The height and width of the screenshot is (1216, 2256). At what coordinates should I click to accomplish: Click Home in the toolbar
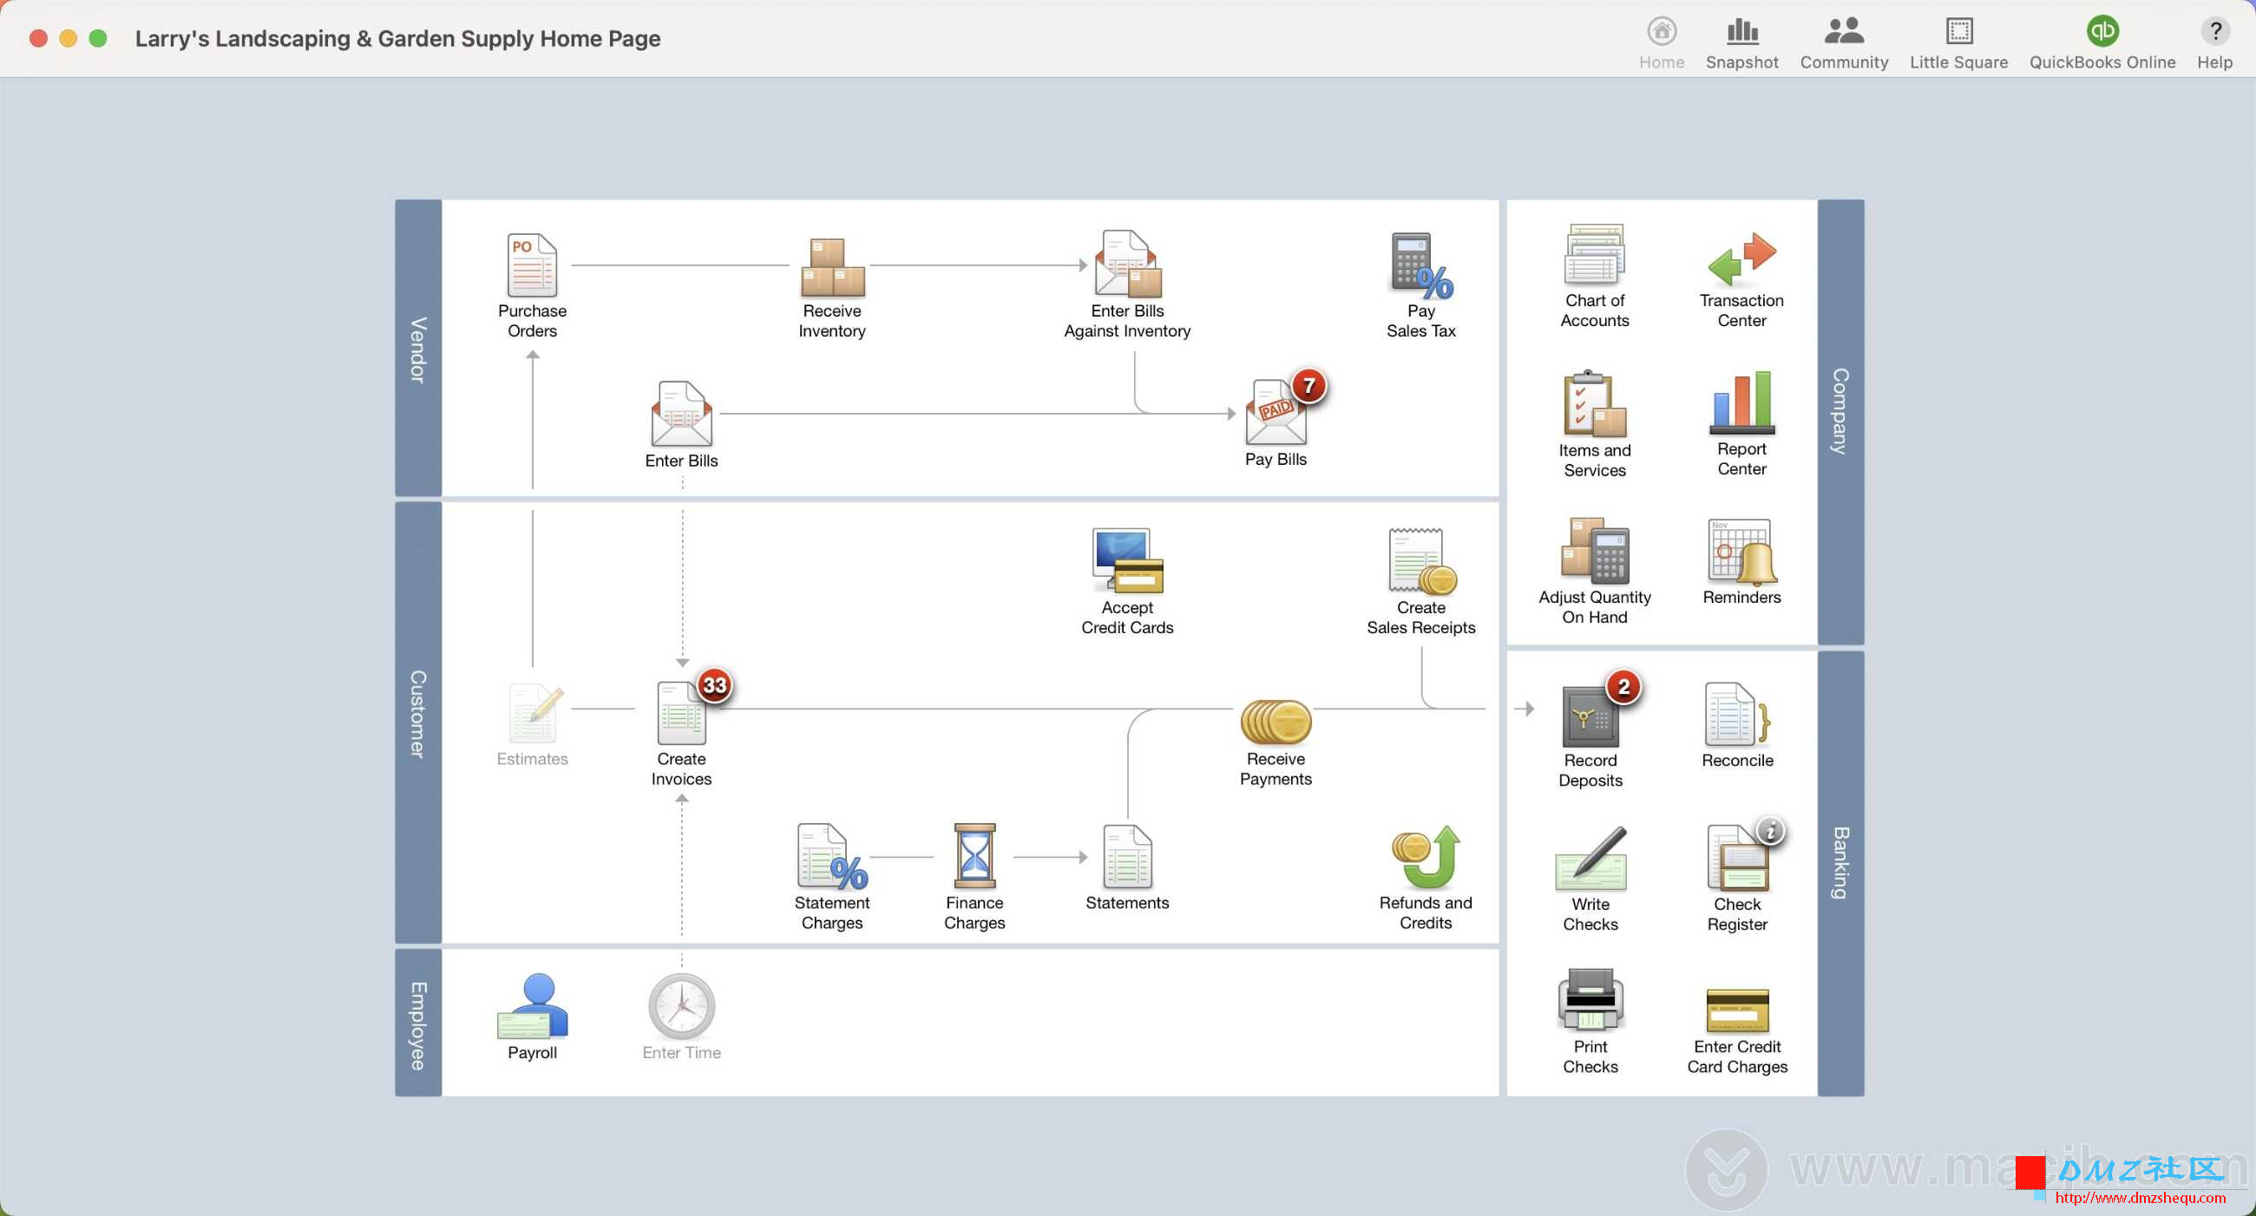coord(1661,42)
